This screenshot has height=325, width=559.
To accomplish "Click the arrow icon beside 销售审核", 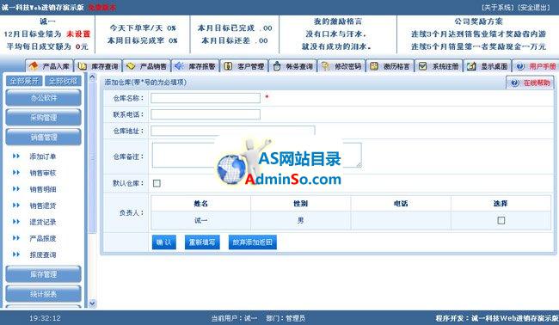I will [16, 173].
